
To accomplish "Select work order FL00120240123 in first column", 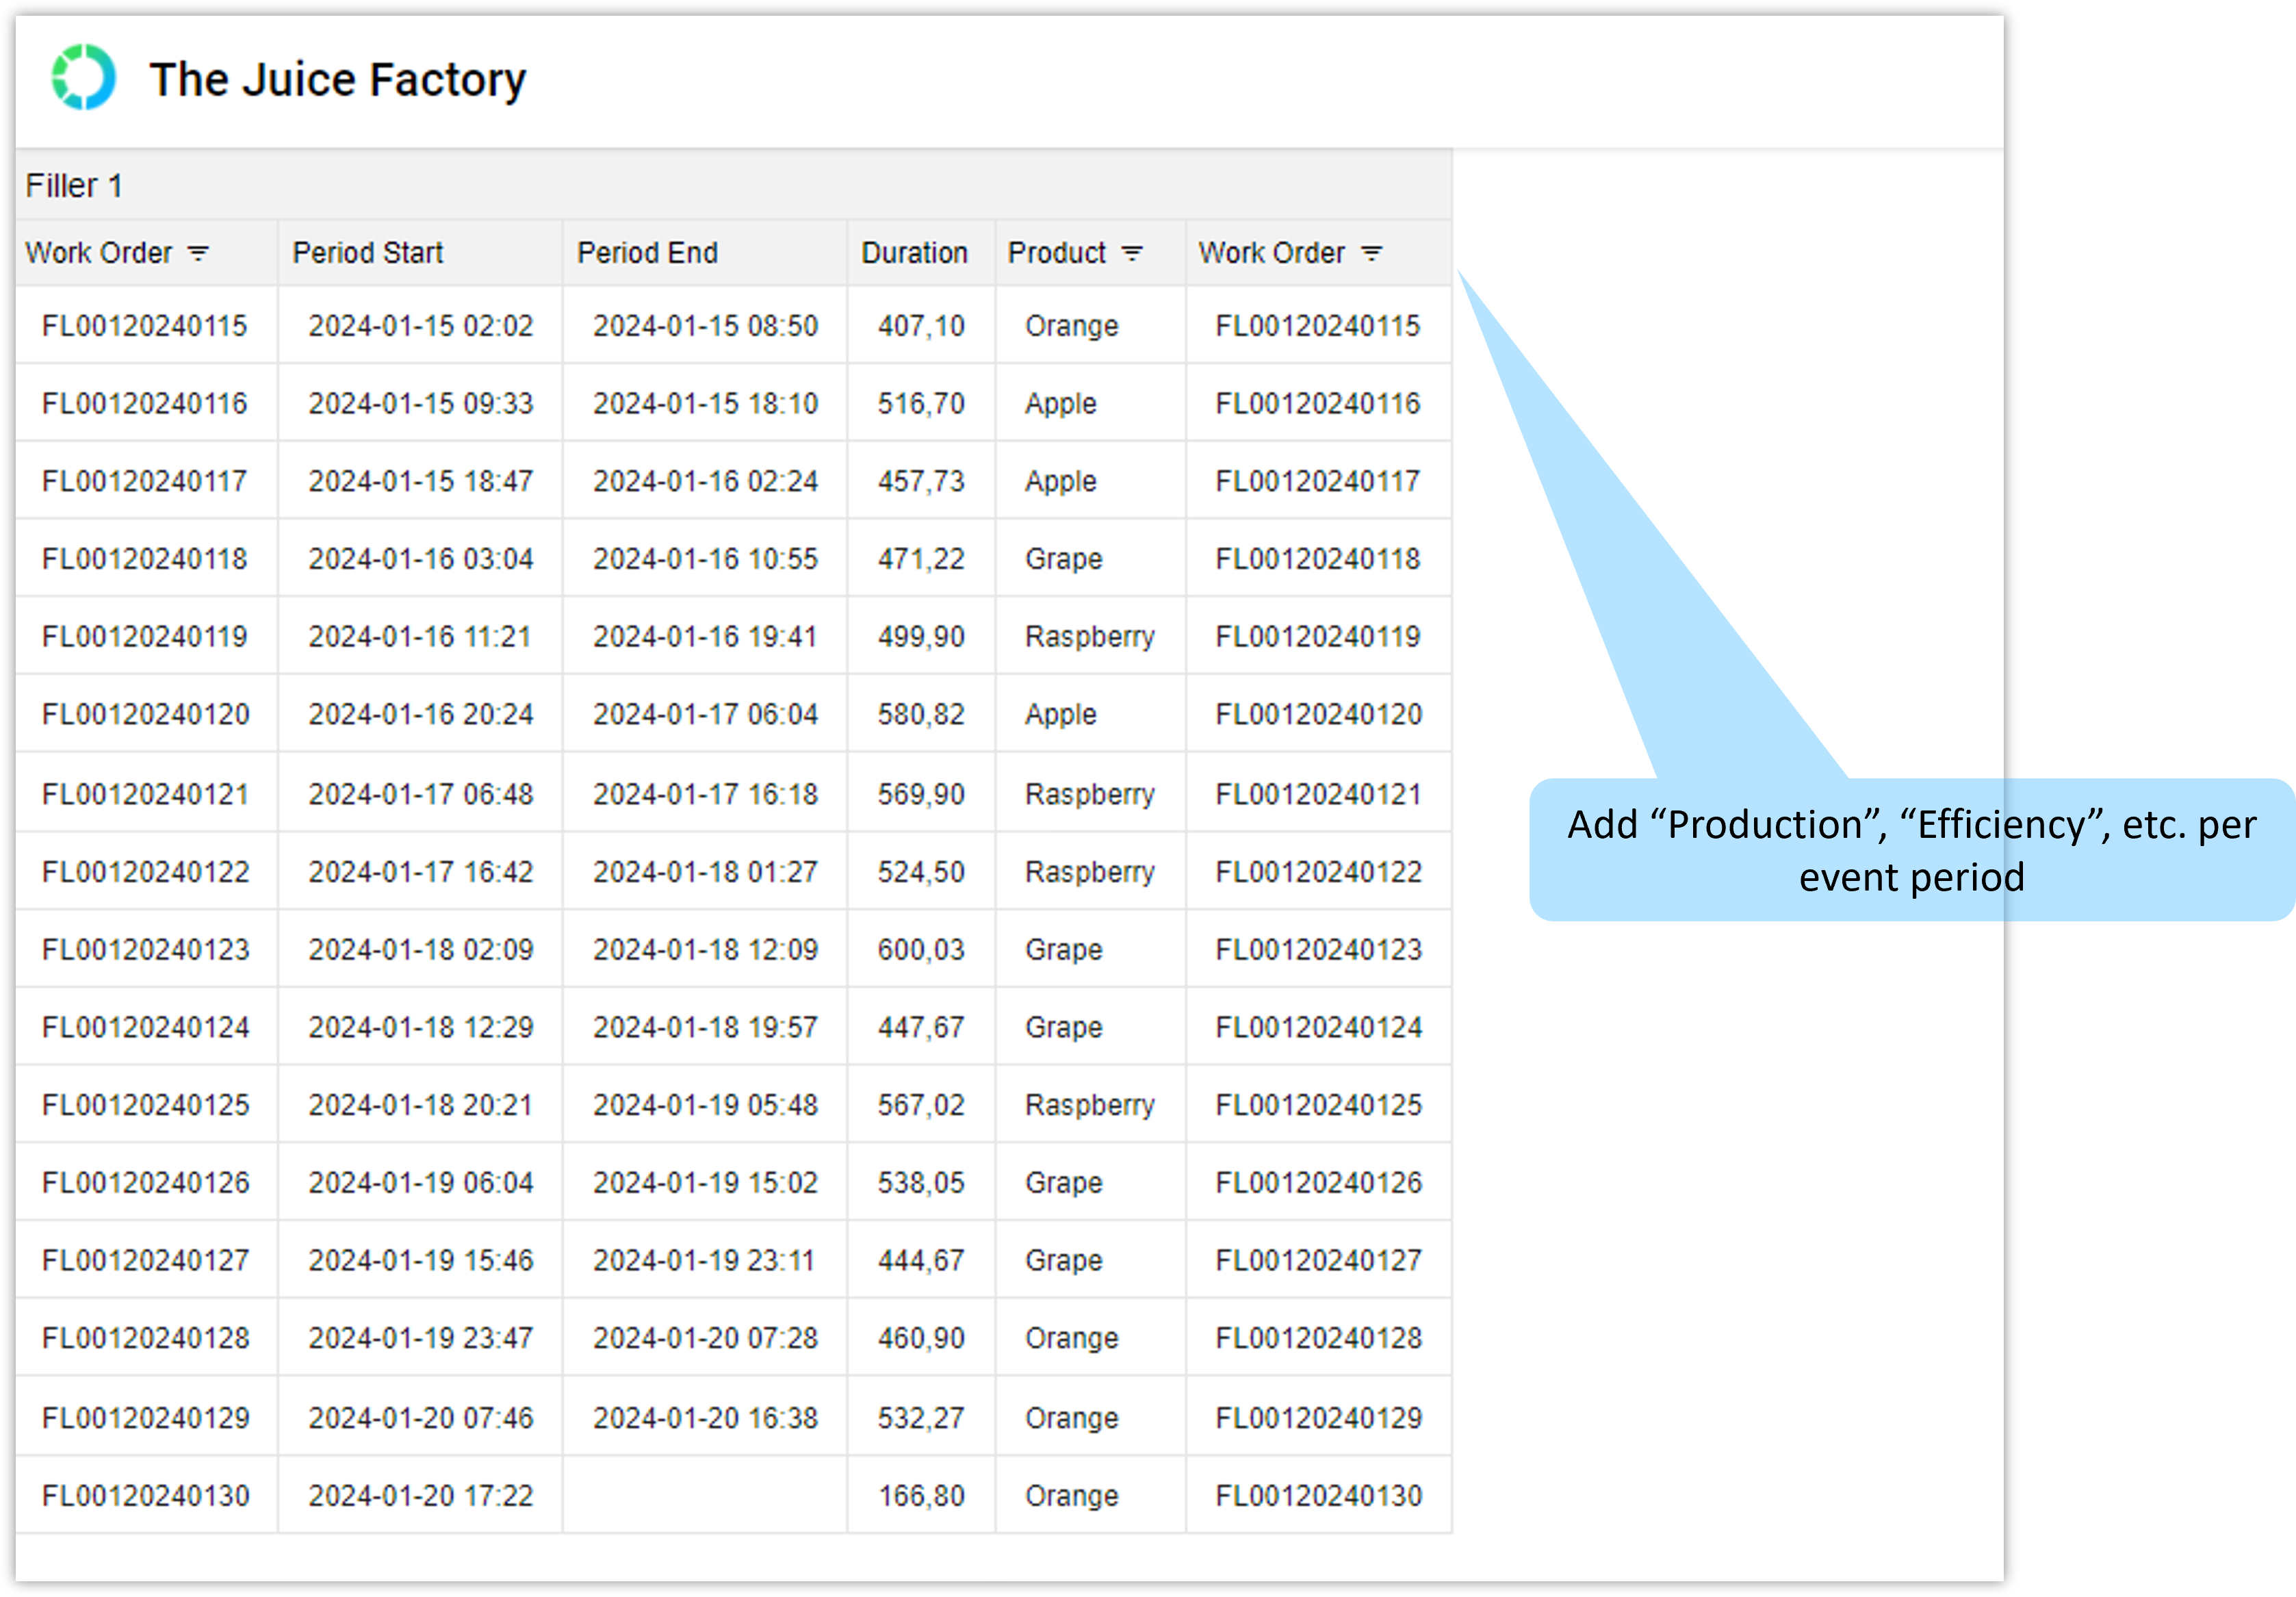I will click(146, 950).
